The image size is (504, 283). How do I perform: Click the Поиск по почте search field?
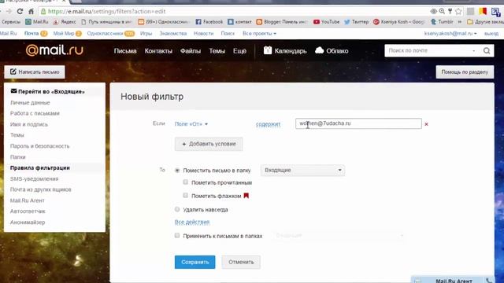click(x=429, y=50)
